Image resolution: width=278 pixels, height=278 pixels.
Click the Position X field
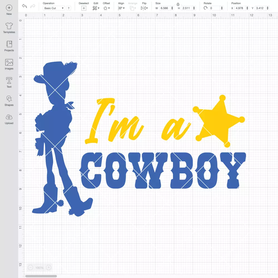click(240, 8)
